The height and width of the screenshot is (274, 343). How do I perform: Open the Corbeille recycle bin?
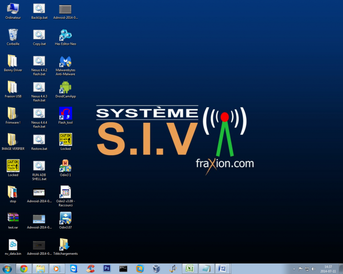click(x=13, y=37)
